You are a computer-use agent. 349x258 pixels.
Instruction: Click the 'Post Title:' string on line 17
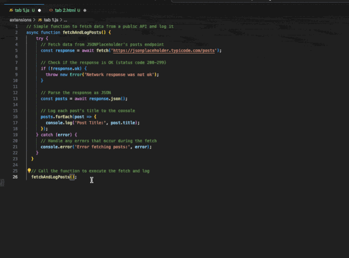(x=90, y=123)
